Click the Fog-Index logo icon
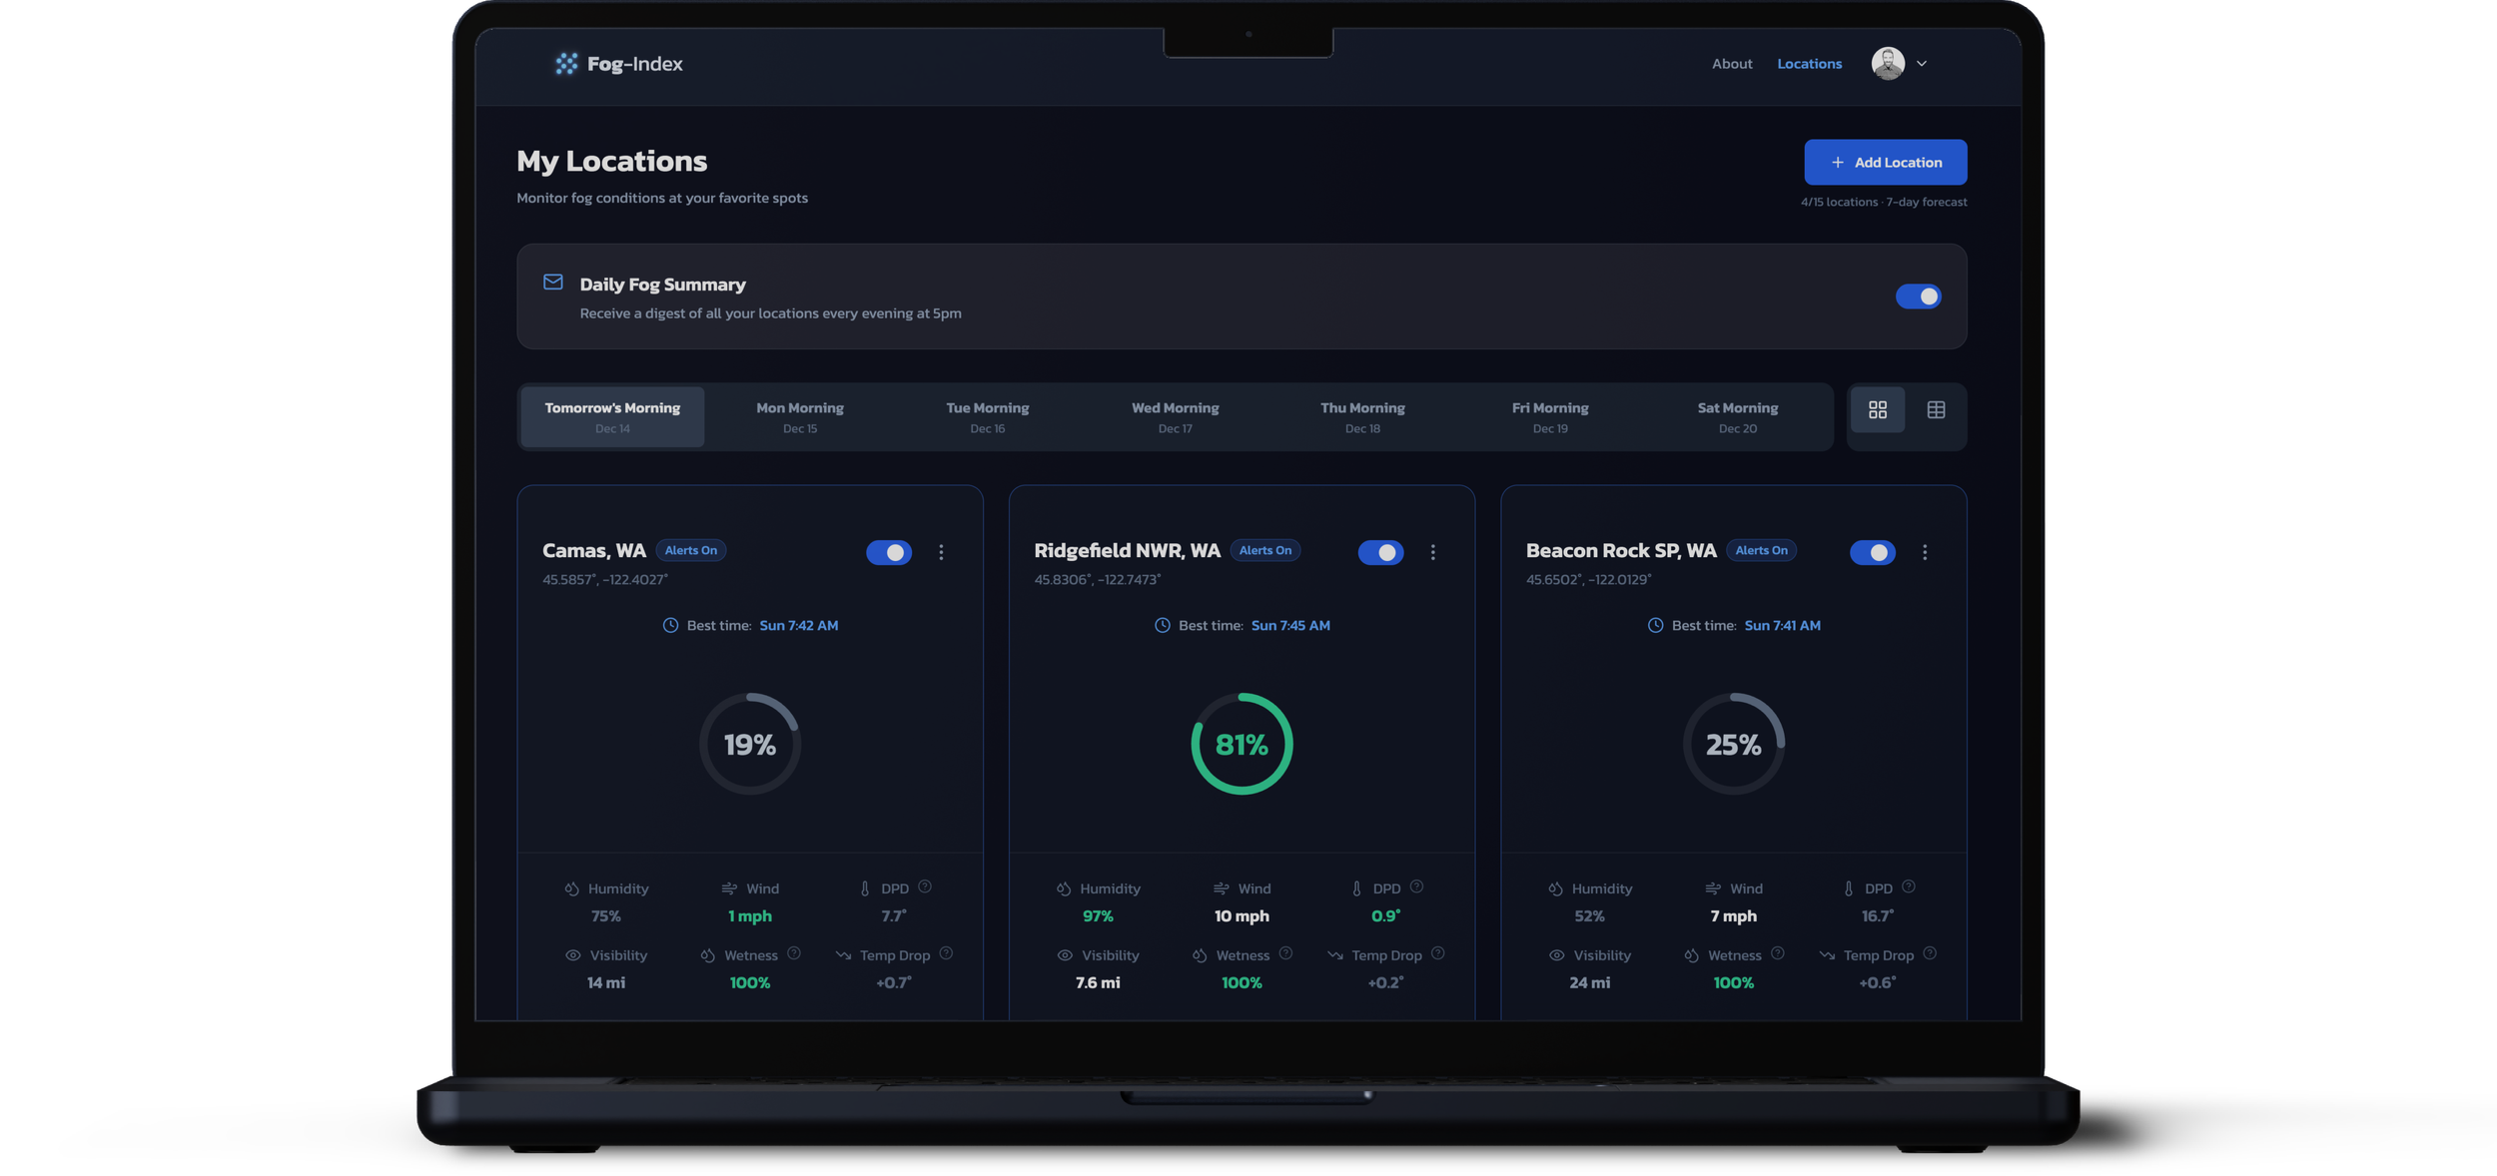Screen dimensions: 2497x1176 click(566, 64)
